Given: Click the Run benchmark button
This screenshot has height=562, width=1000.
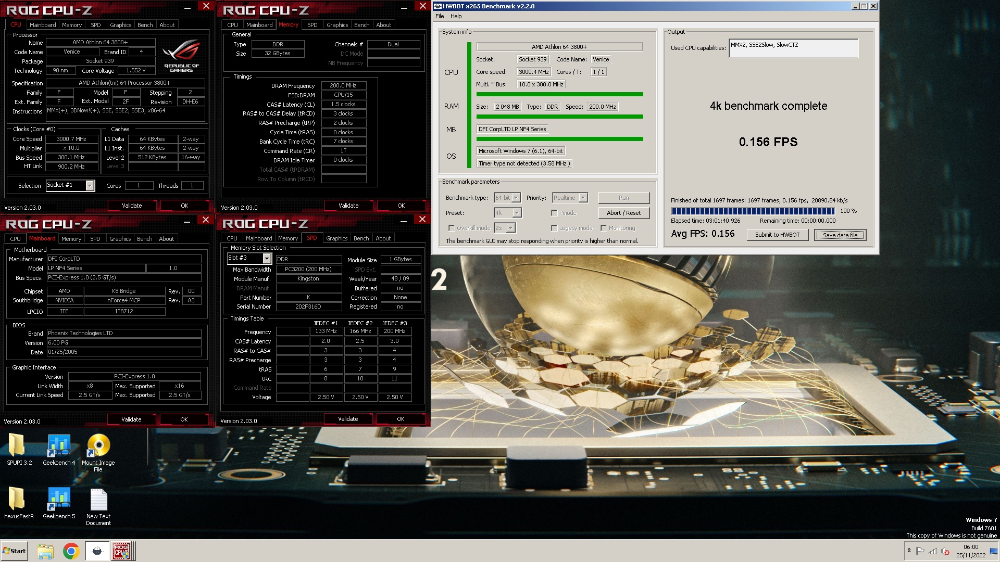Looking at the screenshot, I should point(623,198).
